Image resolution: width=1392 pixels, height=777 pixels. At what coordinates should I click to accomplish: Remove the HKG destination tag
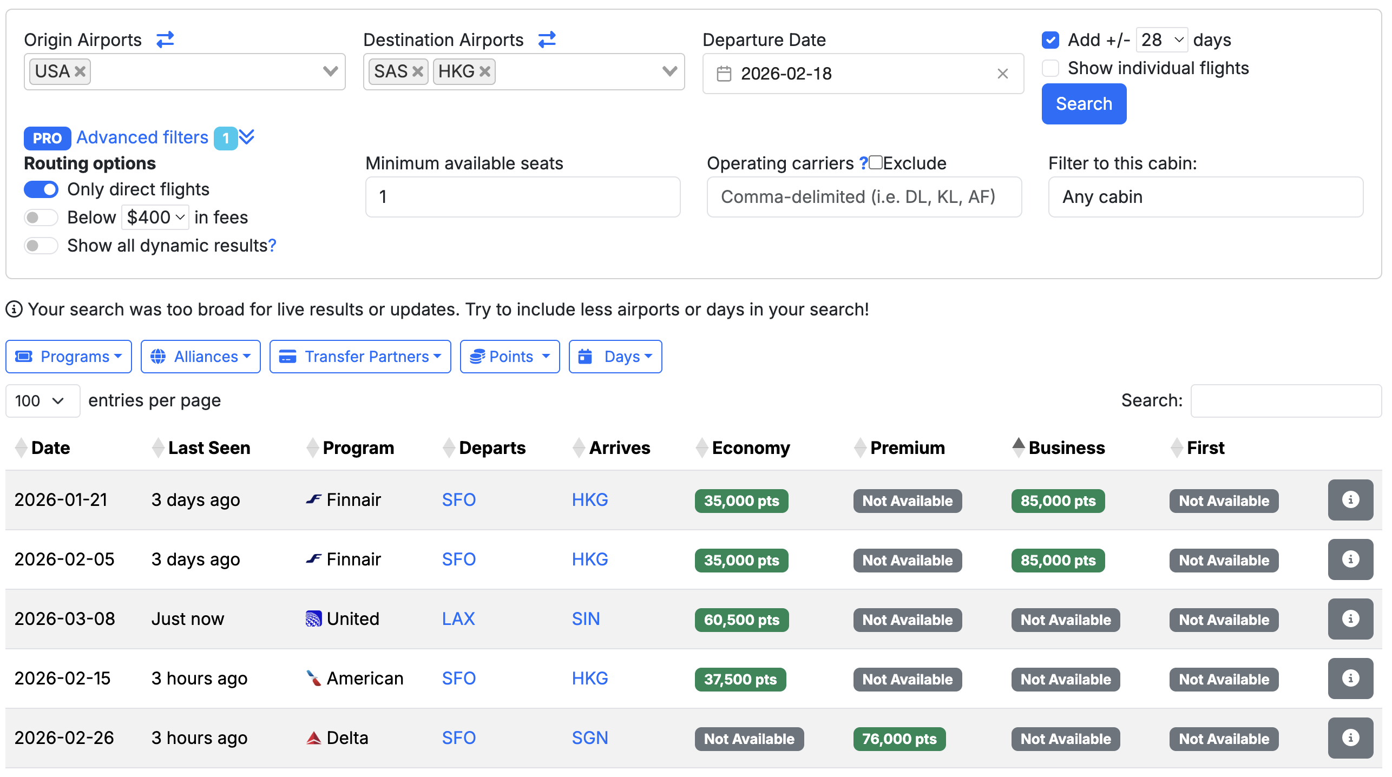pos(485,71)
